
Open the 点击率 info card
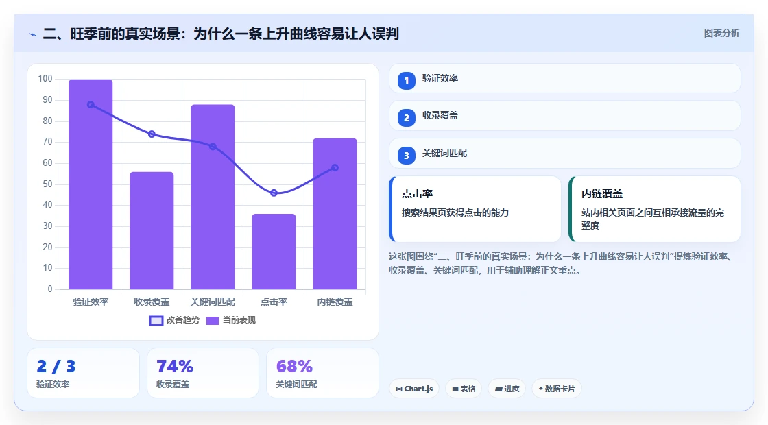point(475,209)
